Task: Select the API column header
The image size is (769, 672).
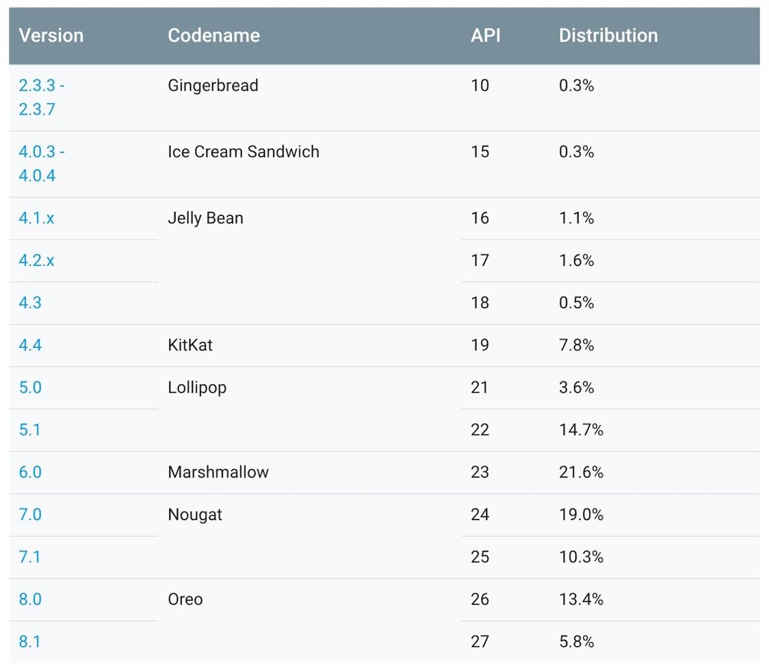Action: click(485, 35)
